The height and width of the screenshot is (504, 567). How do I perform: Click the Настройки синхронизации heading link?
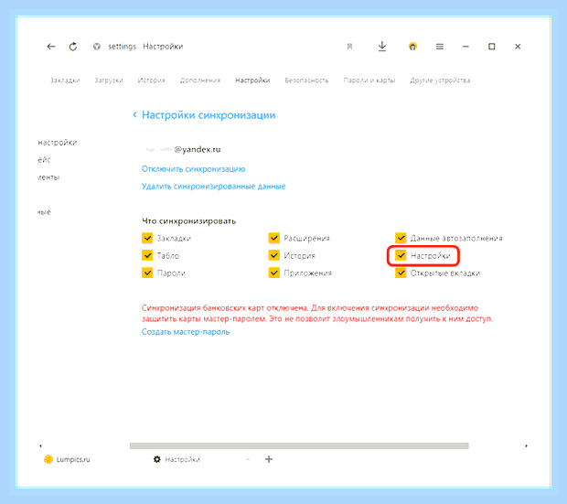209,115
